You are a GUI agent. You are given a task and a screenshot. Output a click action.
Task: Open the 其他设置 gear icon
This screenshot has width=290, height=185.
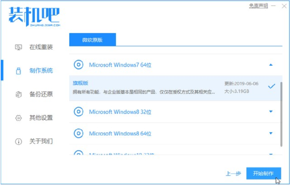pyautogui.click(x=18, y=118)
